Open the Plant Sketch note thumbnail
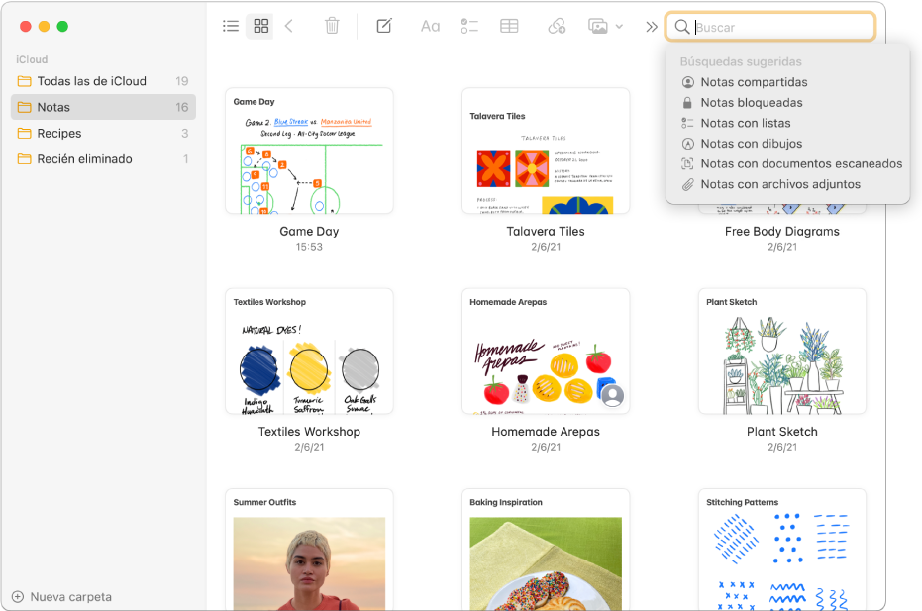Viewport: 922px width, 611px height. 782,352
